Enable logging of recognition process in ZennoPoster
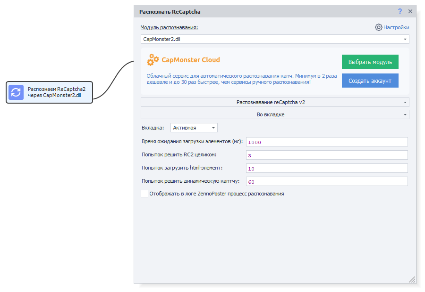This screenshot has width=425, height=292. tap(144, 194)
